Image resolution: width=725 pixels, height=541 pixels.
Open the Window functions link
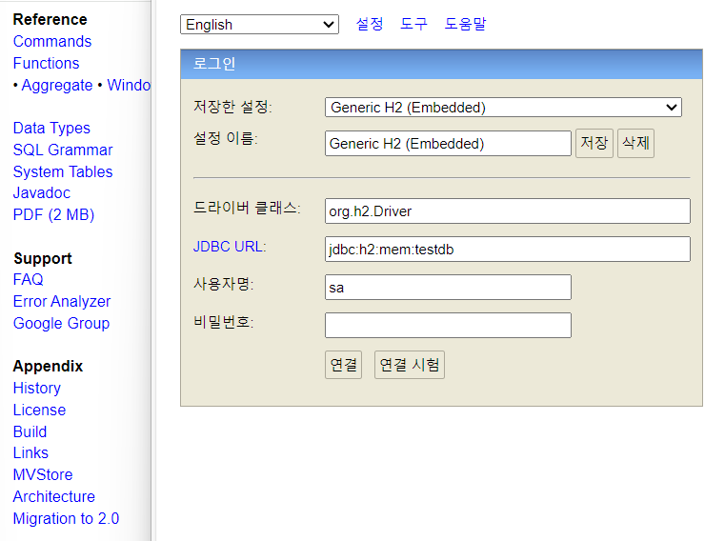(129, 85)
